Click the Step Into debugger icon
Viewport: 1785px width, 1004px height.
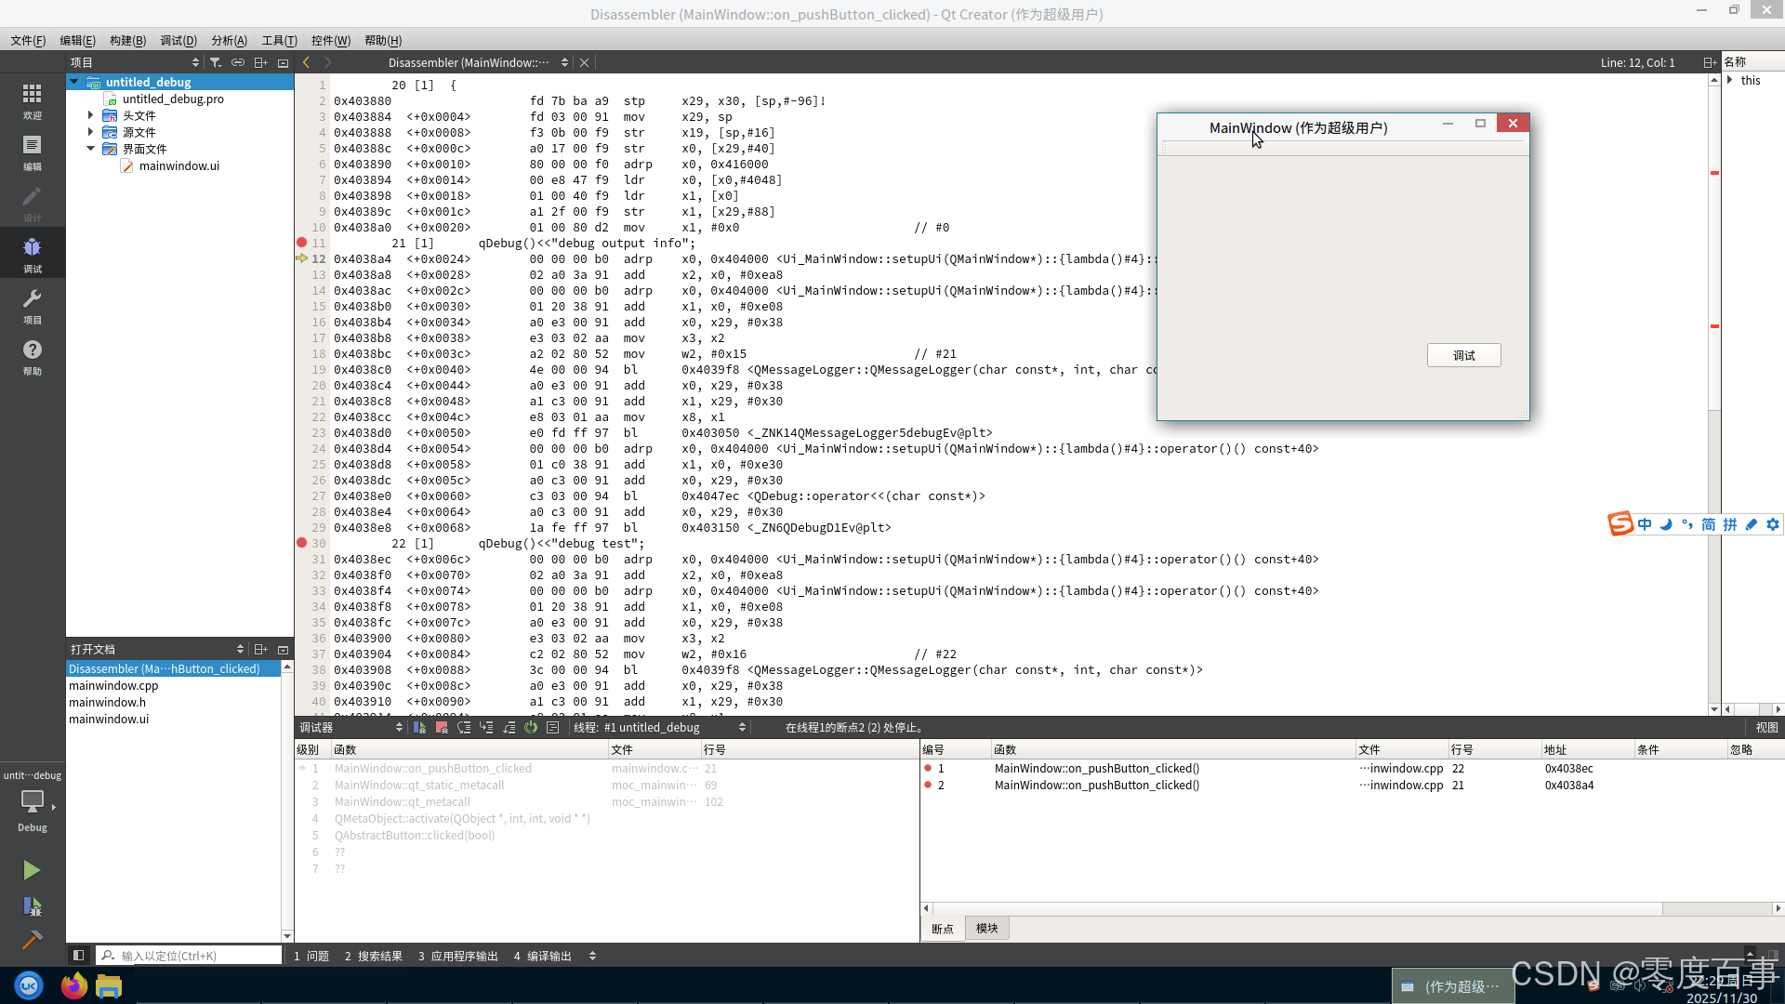click(486, 728)
